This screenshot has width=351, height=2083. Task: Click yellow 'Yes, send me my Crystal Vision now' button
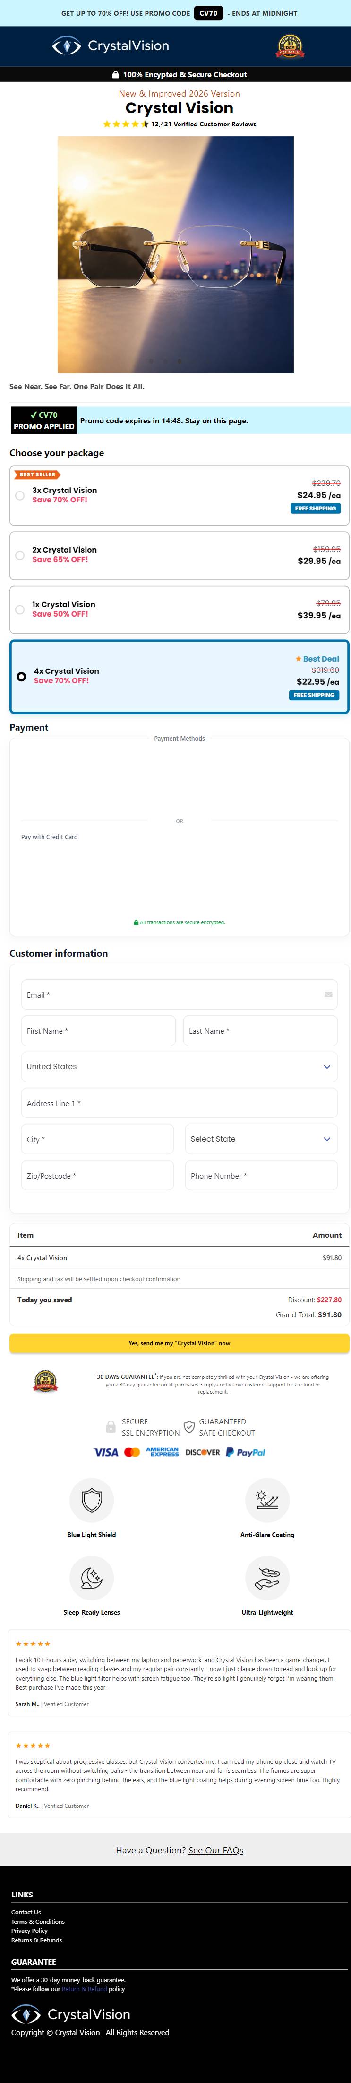click(x=179, y=1343)
